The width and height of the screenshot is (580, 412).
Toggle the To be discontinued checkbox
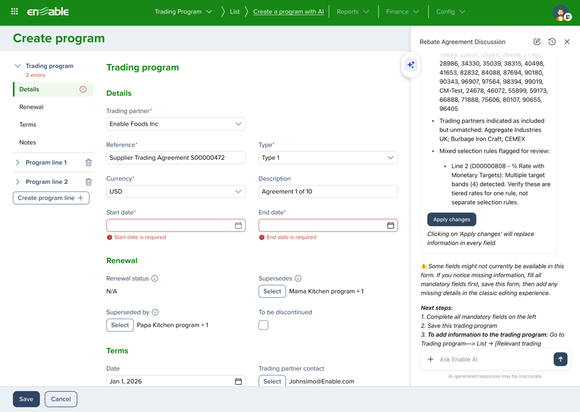[263, 325]
